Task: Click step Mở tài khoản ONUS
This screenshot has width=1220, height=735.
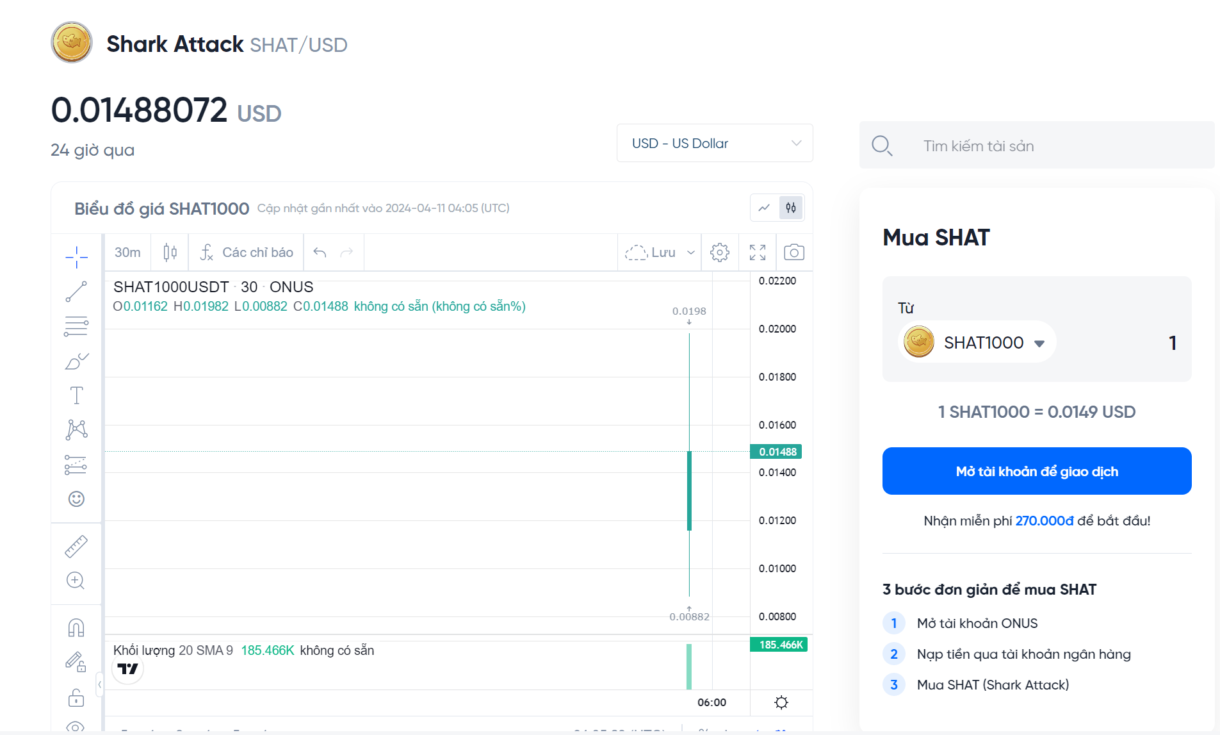Action: point(977,624)
